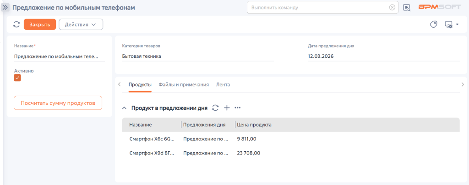Image resolution: width=469 pixels, height=185 pixels.
Task: Uncheck the Активно checkbox
Action: coord(17,78)
